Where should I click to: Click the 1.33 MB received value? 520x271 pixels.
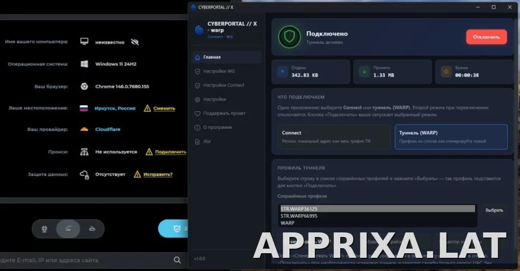[384, 75]
